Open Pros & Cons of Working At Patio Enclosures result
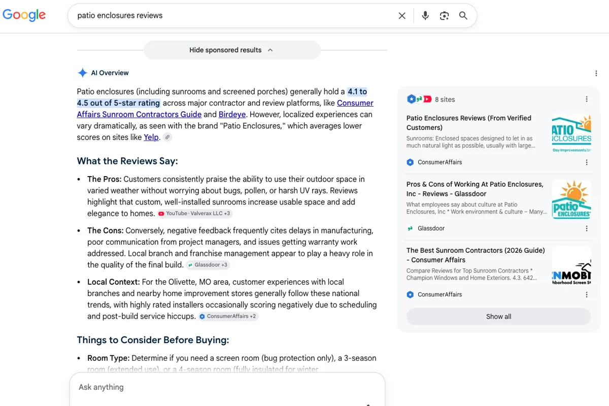Screen dimensions: 609x406 click(x=475, y=189)
